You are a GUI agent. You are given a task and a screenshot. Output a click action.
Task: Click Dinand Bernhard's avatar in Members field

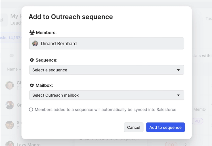[x=35, y=44]
